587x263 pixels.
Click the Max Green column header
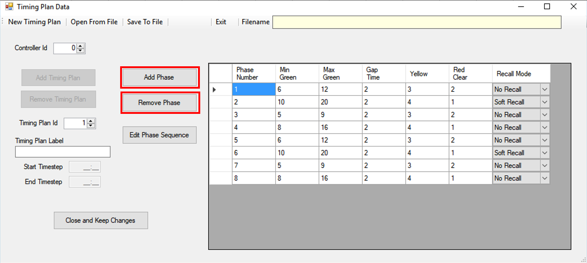[x=340, y=73]
